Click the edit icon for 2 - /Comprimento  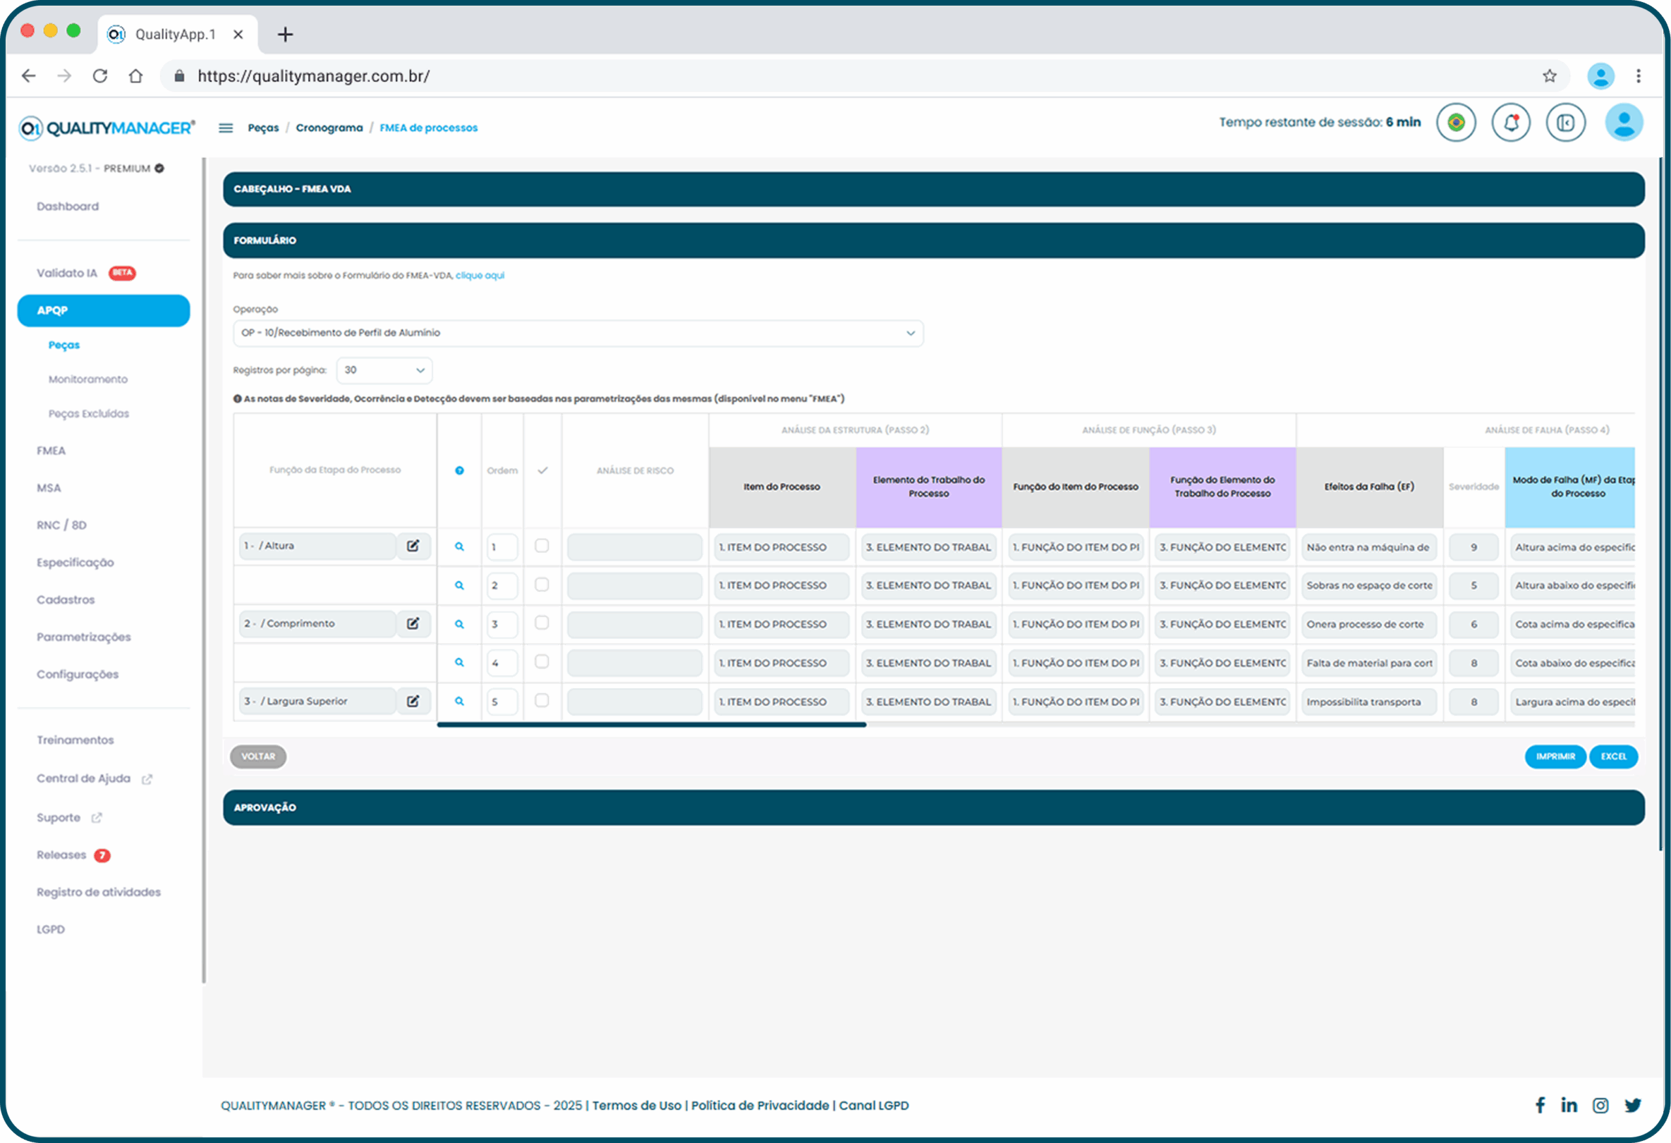413,624
